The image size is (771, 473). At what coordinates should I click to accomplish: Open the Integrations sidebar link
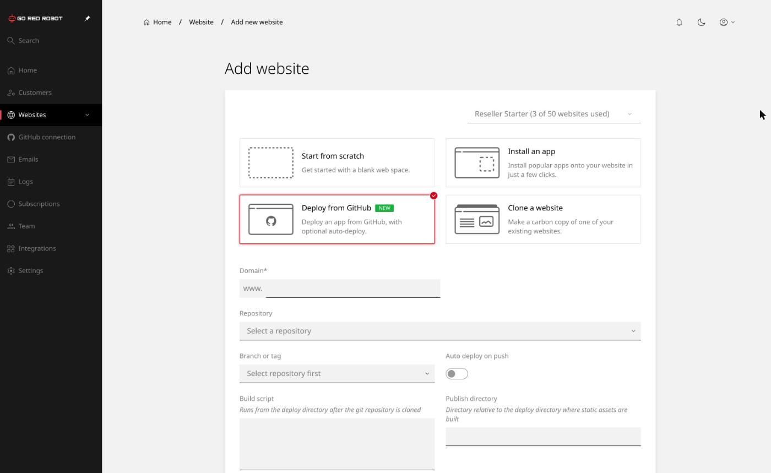pyautogui.click(x=51, y=248)
